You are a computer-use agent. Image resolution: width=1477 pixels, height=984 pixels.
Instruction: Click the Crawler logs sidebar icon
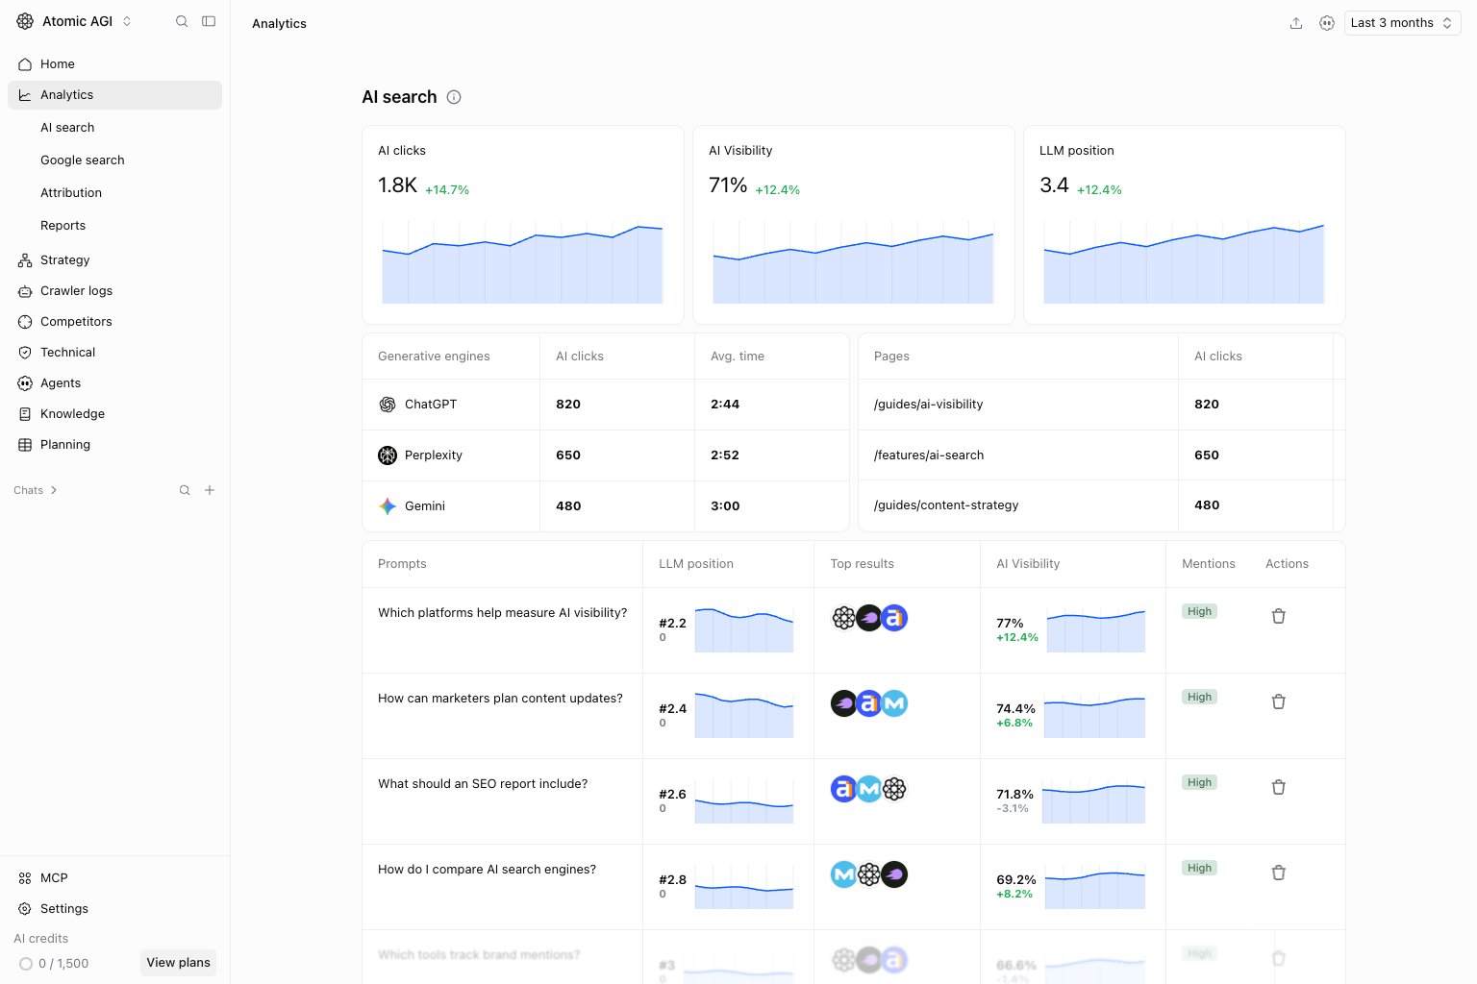click(25, 291)
